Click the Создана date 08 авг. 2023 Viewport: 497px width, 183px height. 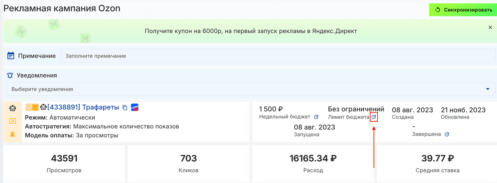click(413, 110)
